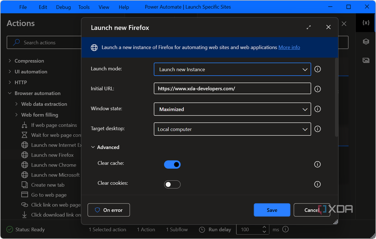This screenshot has height=239, width=376.
Task: Click the Initial URL text field
Action: pyautogui.click(x=232, y=88)
